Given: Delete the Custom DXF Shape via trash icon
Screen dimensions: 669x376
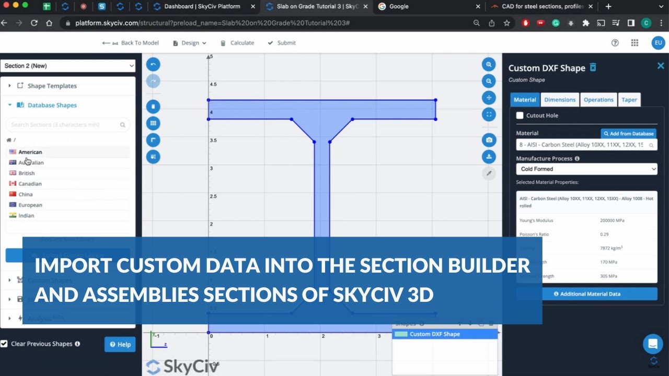Looking at the screenshot, I should click(593, 67).
